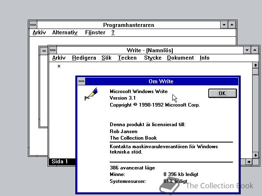Open the Dokument menu in Write
The image size is (262, 196).
tap(180, 58)
